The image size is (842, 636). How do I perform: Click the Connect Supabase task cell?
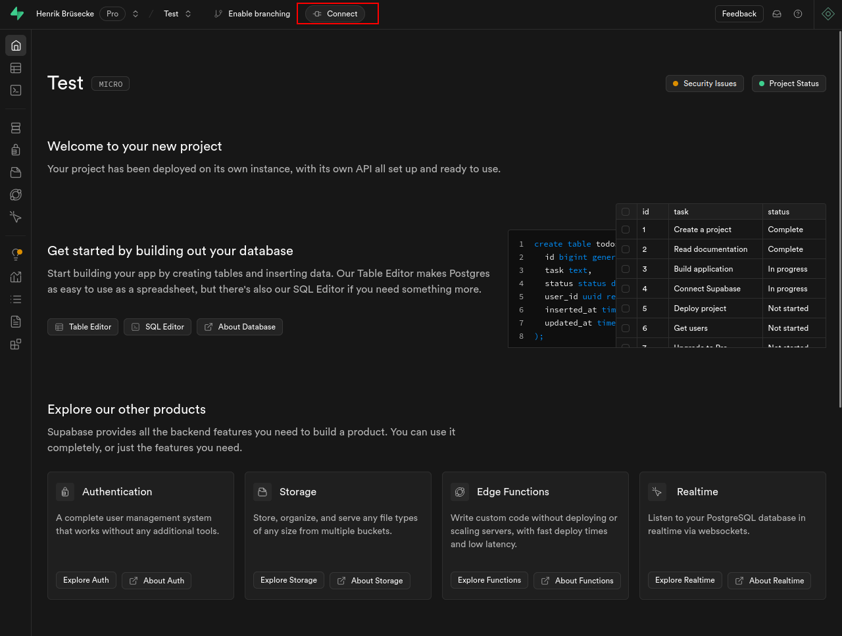pyautogui.click(x=716, y=289)
